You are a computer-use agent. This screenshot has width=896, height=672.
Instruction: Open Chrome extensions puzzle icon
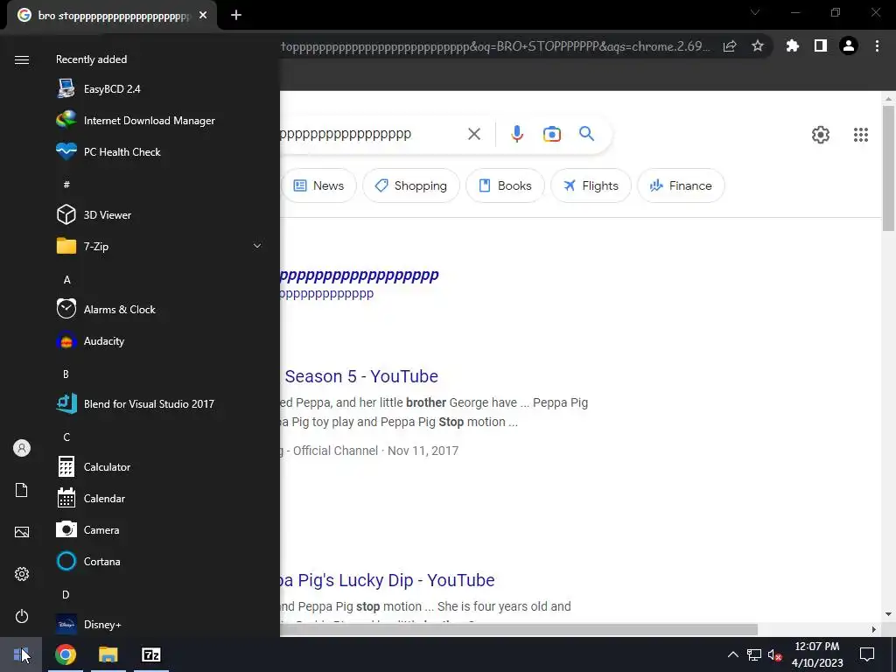click(792, 45)
